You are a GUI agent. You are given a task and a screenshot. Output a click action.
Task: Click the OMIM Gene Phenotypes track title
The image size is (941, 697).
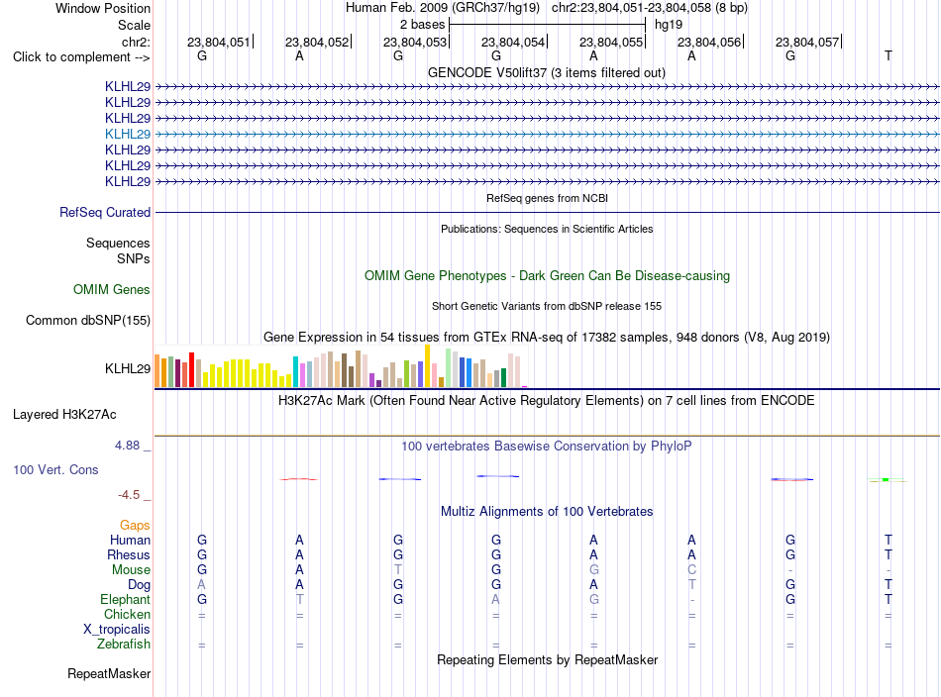click(548, 276)
